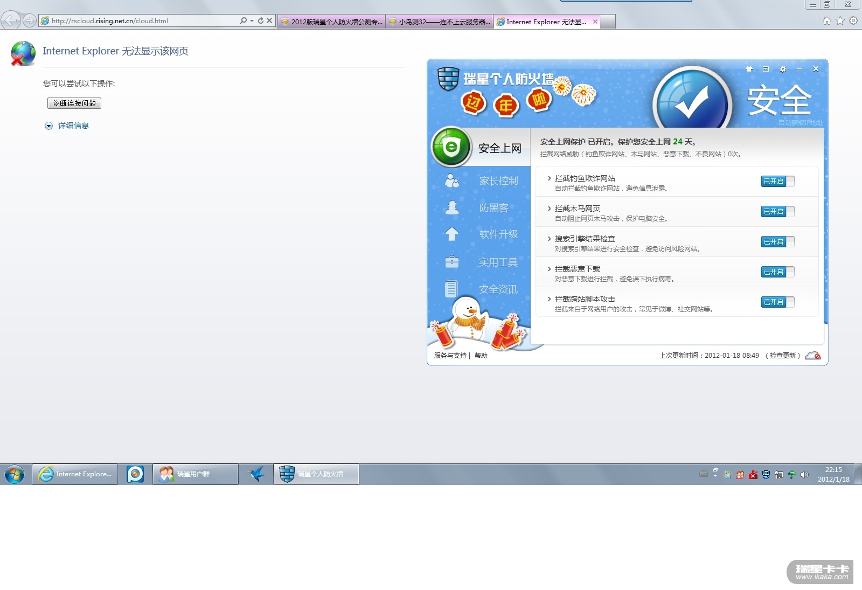The height and width of the screenshot is (590, 862).
Task: Click the network connection tray icon
Action: [x=779, y=475]
